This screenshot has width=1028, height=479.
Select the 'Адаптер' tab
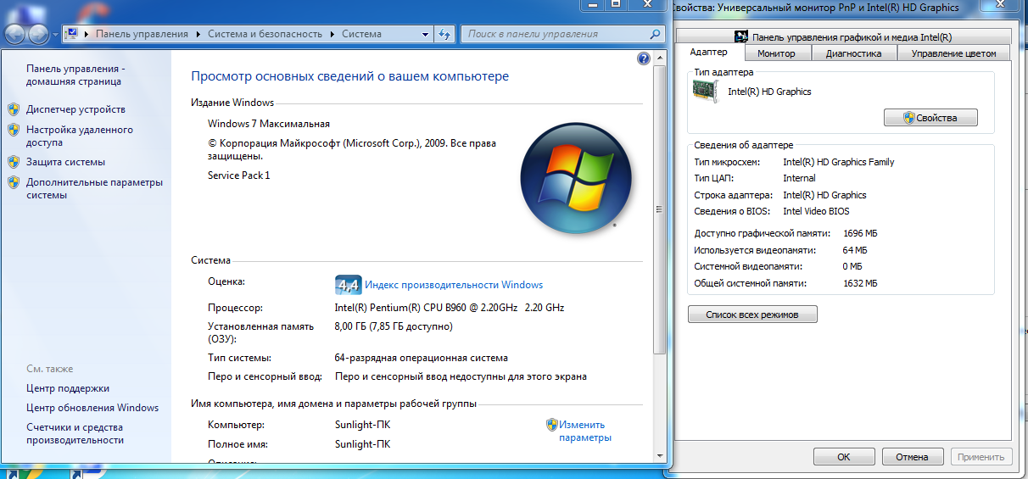click(709, 53)
